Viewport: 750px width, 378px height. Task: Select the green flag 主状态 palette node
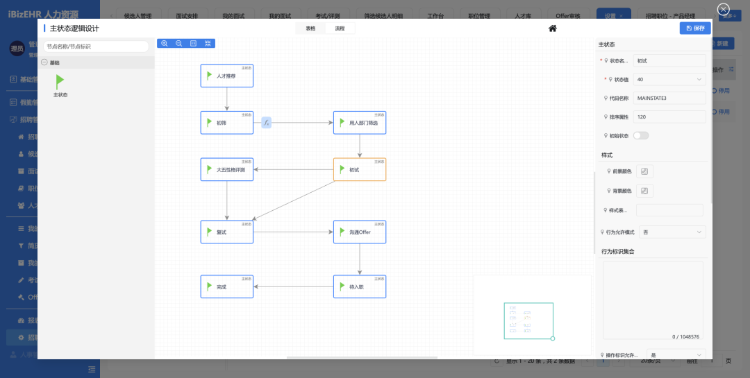(x=60, y=82)
